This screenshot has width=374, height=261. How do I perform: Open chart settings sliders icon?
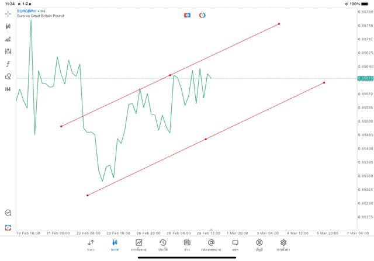tap(8, 51)
